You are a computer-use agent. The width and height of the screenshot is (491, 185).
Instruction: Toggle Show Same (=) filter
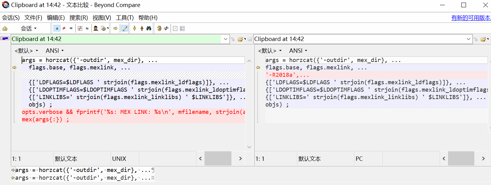(71, 29)
